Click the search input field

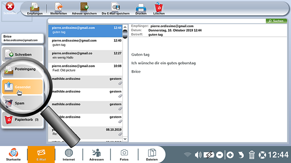click(x=157, y=21)
